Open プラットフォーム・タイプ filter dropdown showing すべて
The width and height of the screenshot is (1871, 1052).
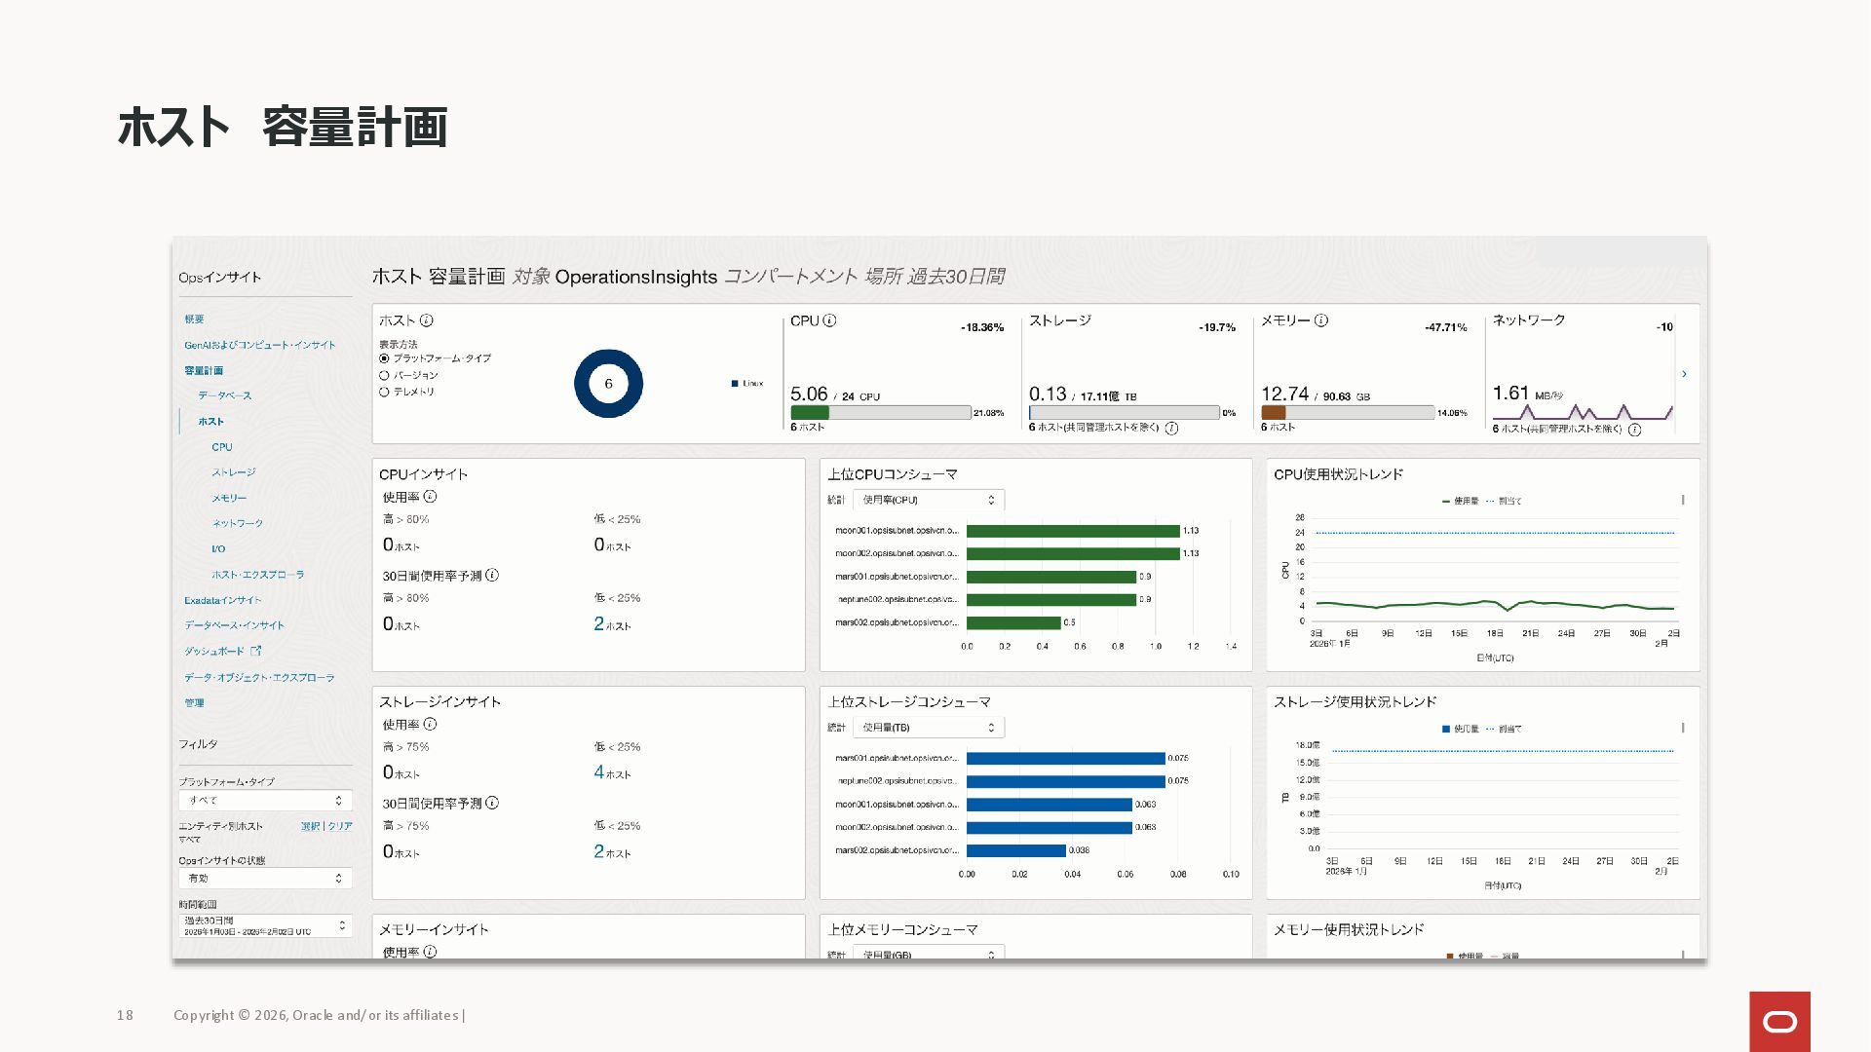coord(265,800)
